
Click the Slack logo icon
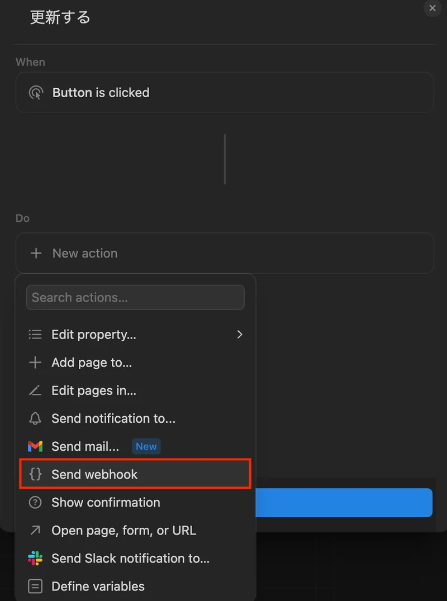pos(35,558)
